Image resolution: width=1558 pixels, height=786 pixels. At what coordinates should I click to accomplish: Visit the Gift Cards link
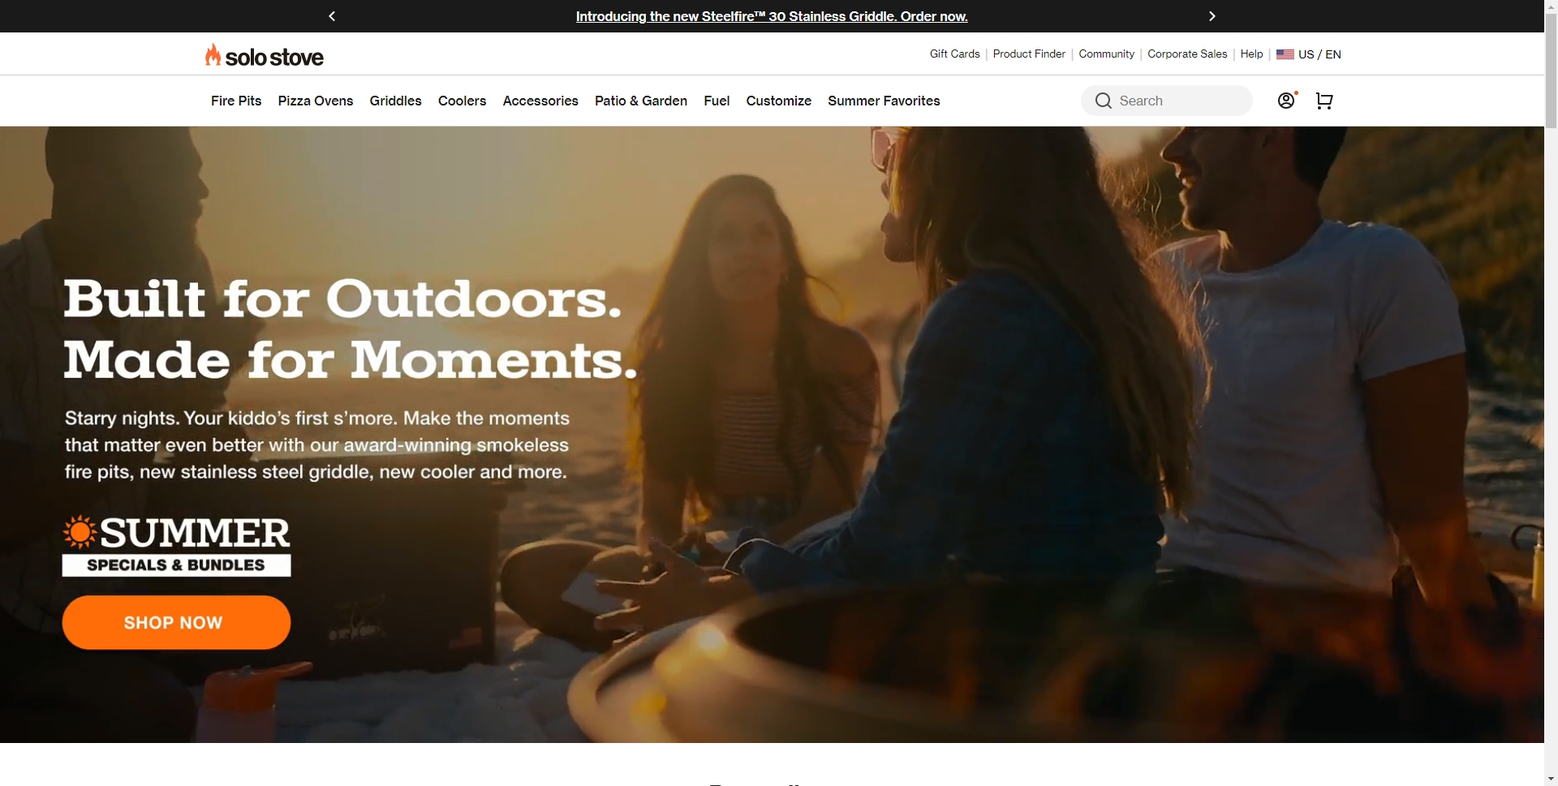(x=954, y=54)
